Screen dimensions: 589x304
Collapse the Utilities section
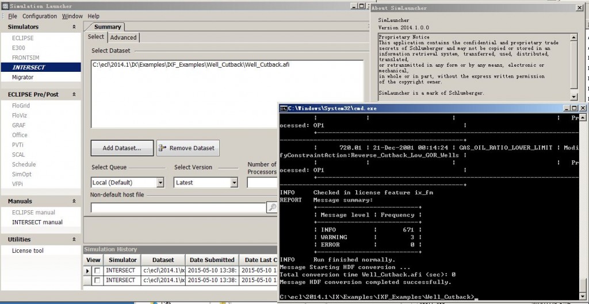[x=74, y=240]
